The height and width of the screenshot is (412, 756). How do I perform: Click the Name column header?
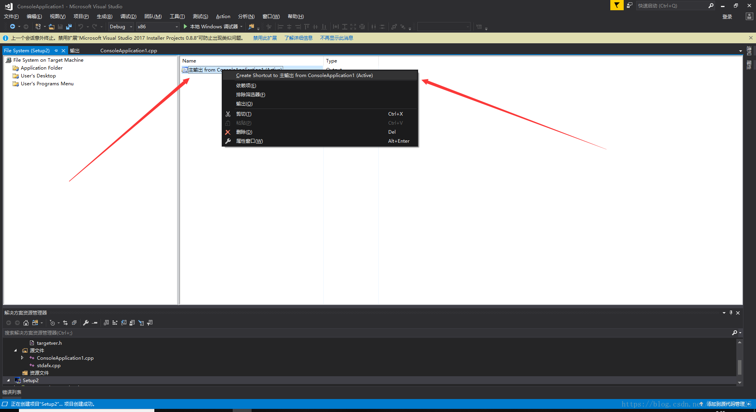tap(252, 61)
